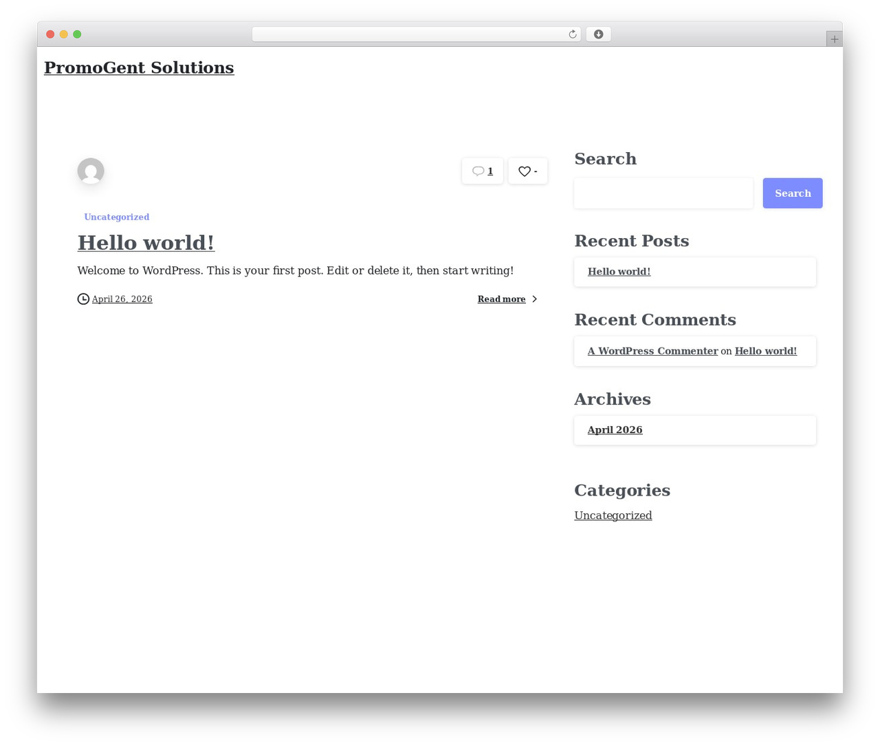
Task: Open Hello world! in Recent Comments
Action: [x=766, y=351]
